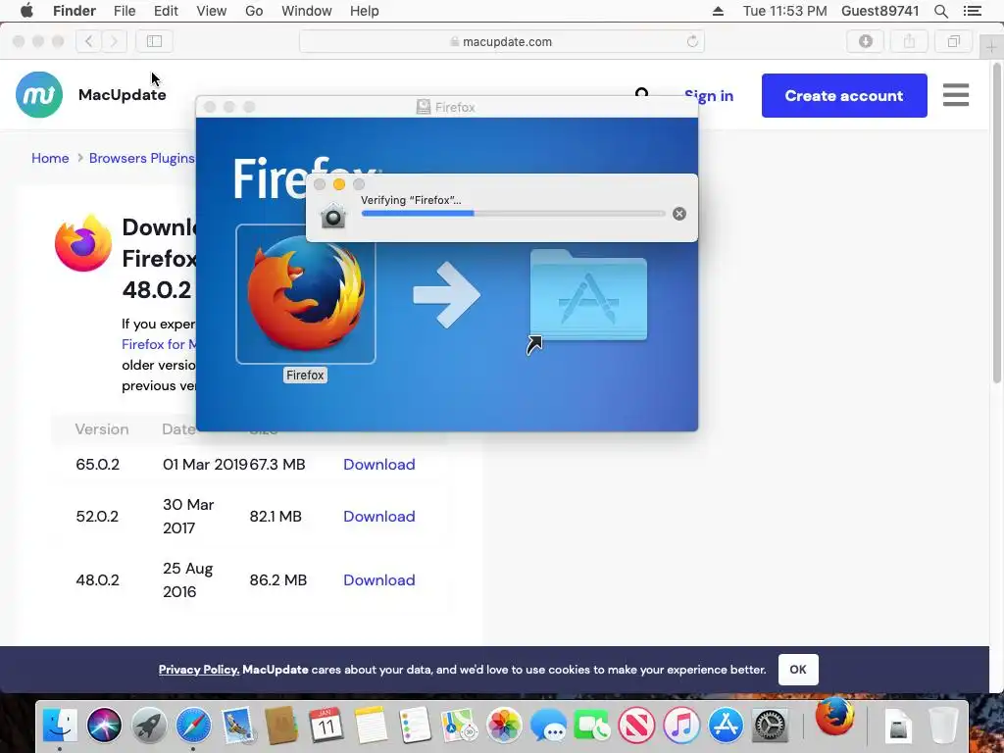This screenshot has height=753, width=1004.
Task: Open Calendar icon in Dock
Action: pyautogui.click(x=326, y=726)
